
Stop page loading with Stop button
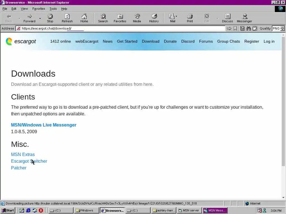(x=50, y=18)
